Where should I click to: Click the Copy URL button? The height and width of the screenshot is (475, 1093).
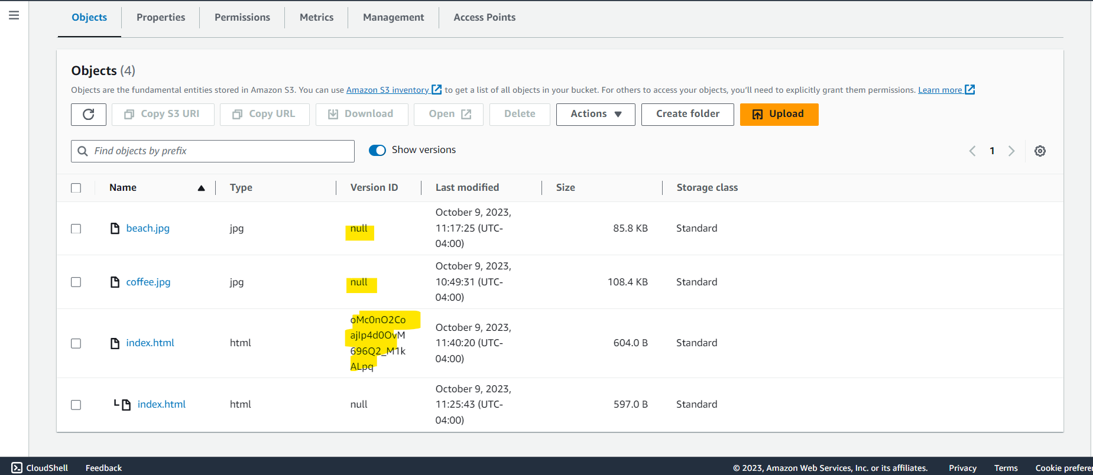265,115
